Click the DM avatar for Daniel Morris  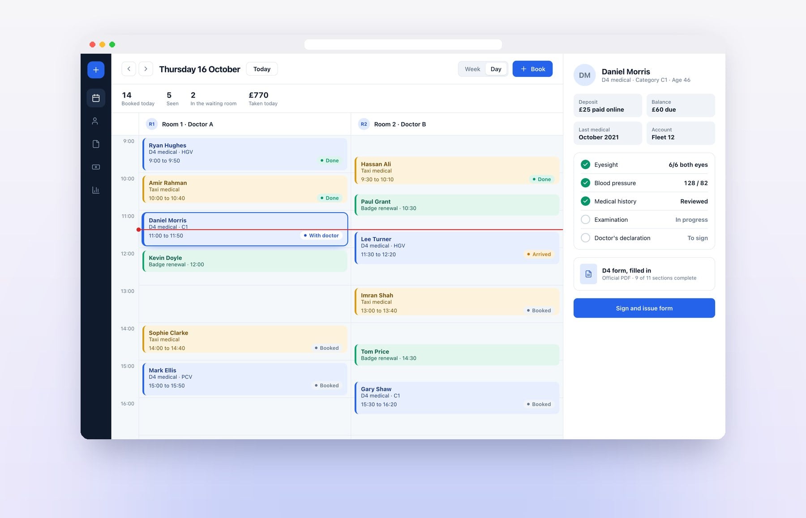point(584,75)
